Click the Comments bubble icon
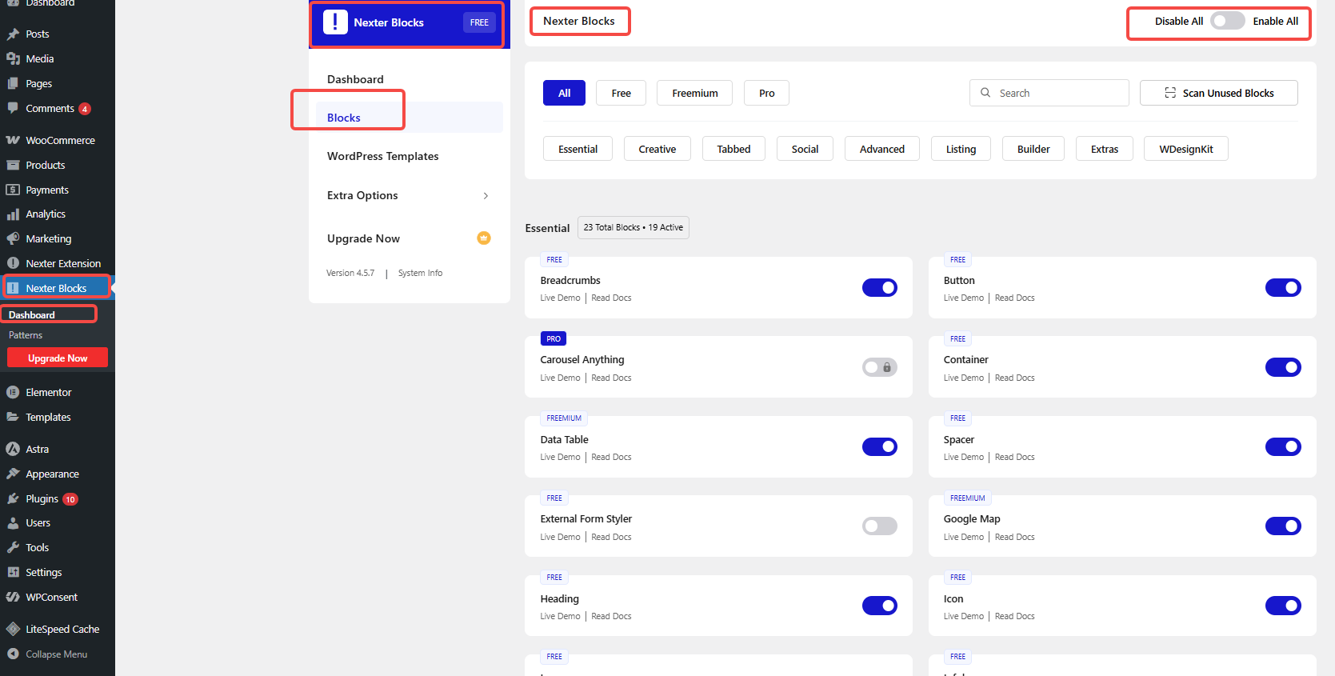The height and width of the screenshot is (676, 1335). click(x=13, y=108)
